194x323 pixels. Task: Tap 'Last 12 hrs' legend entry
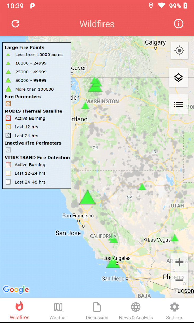pos(27,127)
